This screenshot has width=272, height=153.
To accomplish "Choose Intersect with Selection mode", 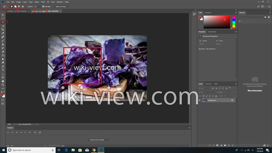I will pyautogui.click(x=23, y=7).
